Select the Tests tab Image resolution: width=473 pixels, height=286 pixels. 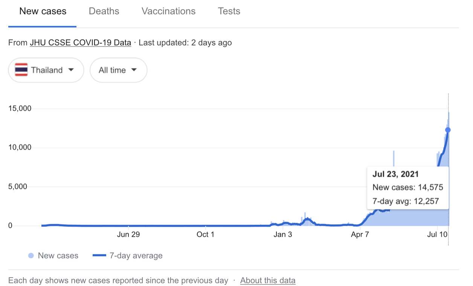229,11
